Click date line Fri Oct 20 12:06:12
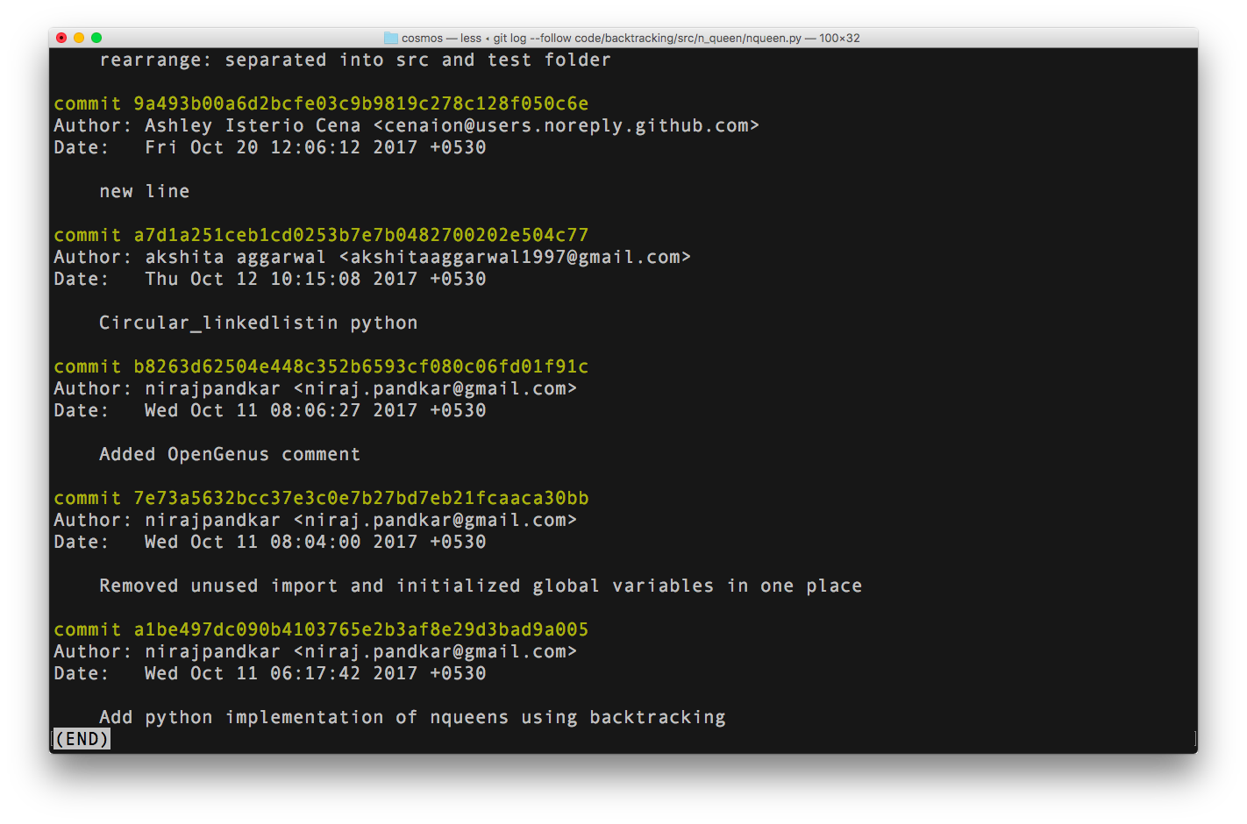This screenshot has width=1247, height=824. (x=270, y=147)
